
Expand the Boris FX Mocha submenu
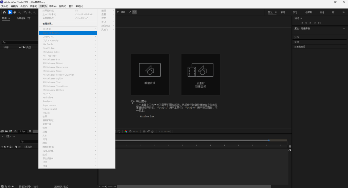(x=68, y=33)
